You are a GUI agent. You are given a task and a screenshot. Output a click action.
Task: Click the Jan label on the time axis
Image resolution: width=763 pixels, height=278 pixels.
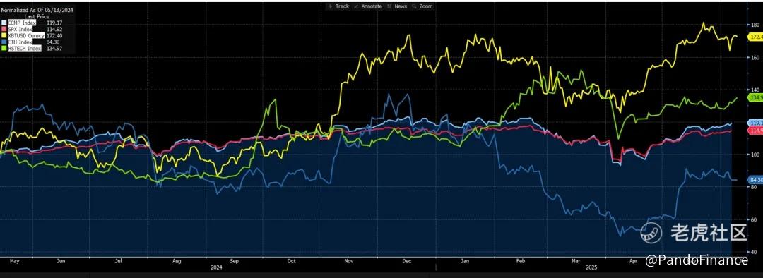[x=465, y=261]
